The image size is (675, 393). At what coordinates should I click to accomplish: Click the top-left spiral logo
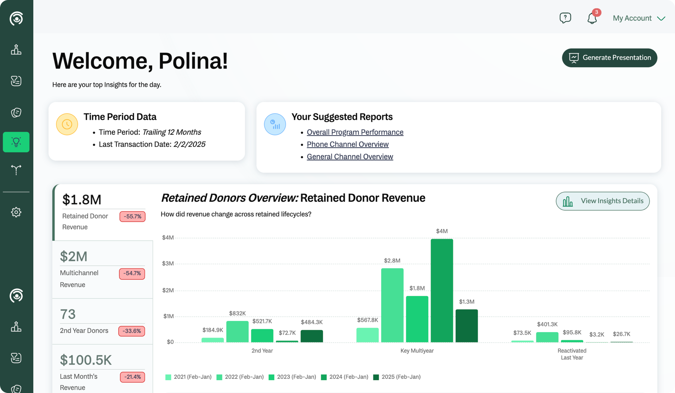click(x=16, y=18)
